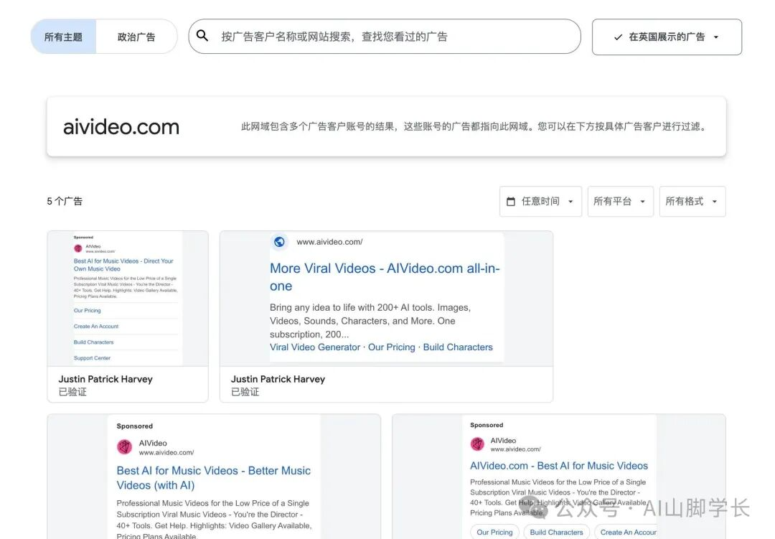Click the calendar icon beside 任意时间
This screenshot has width=775, height=539.
(511, 201)
